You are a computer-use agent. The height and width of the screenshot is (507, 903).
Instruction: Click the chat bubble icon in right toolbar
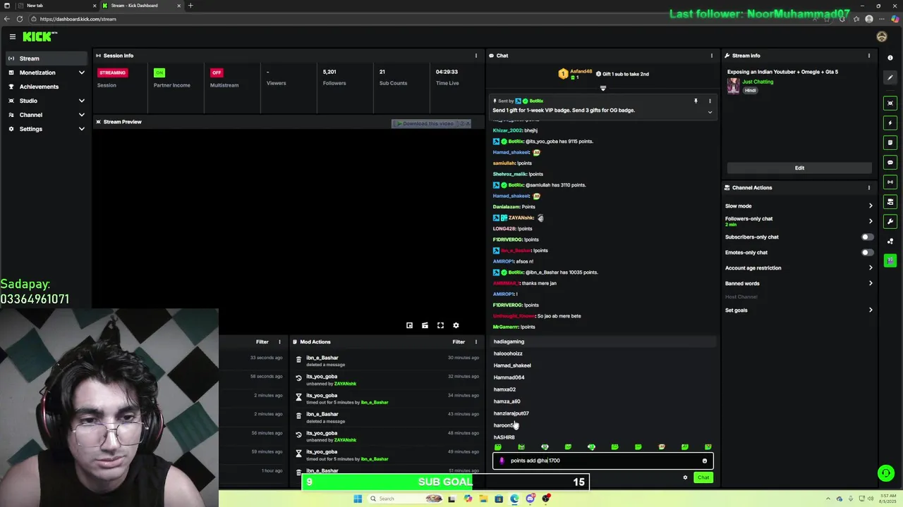click(x=890, y=162)
